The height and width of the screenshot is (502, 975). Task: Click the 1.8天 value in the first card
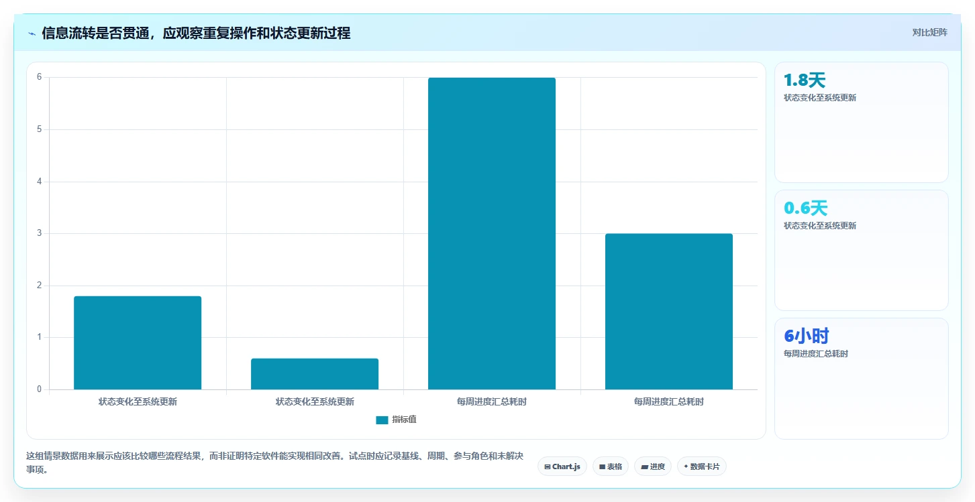tap(805, 80)
